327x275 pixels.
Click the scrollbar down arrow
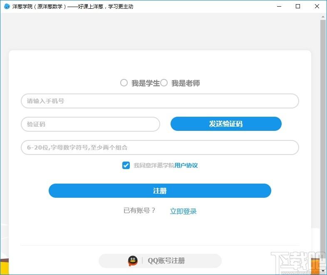(x=323, y=271)
